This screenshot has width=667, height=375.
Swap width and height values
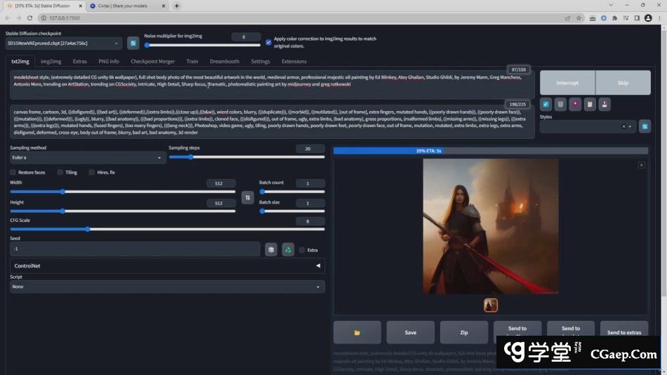(x=247, y=197)
